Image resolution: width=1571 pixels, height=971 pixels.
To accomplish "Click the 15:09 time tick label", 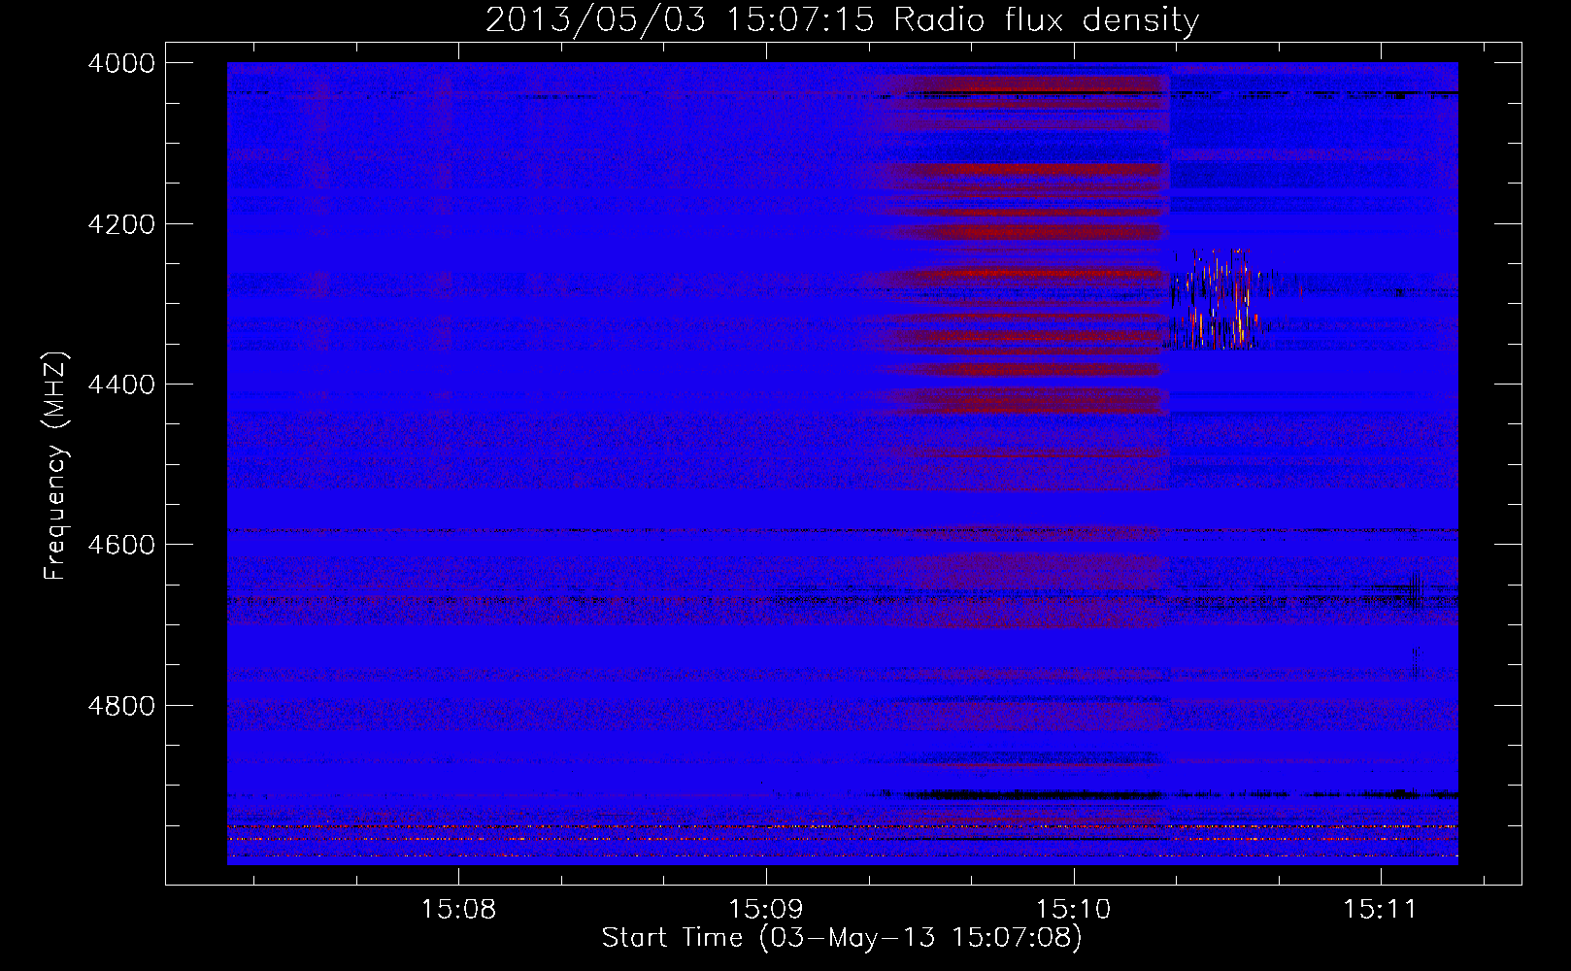I will [x=766, y=910].
